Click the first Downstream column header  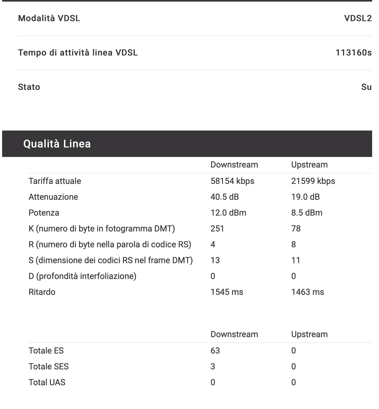click(234, 165)
